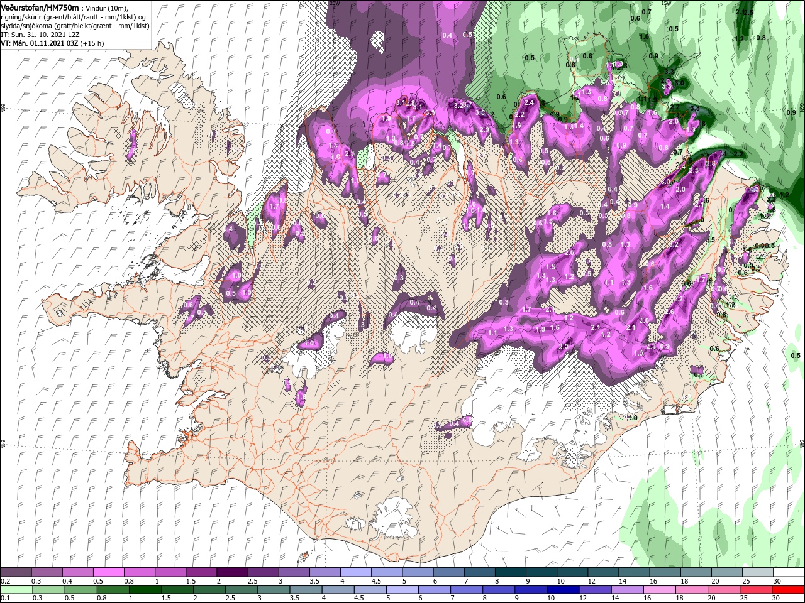Pick the lower legend dark blue swatch labeled 10
Viewport: 805px width, 603px height.
(x=563, y=590)
